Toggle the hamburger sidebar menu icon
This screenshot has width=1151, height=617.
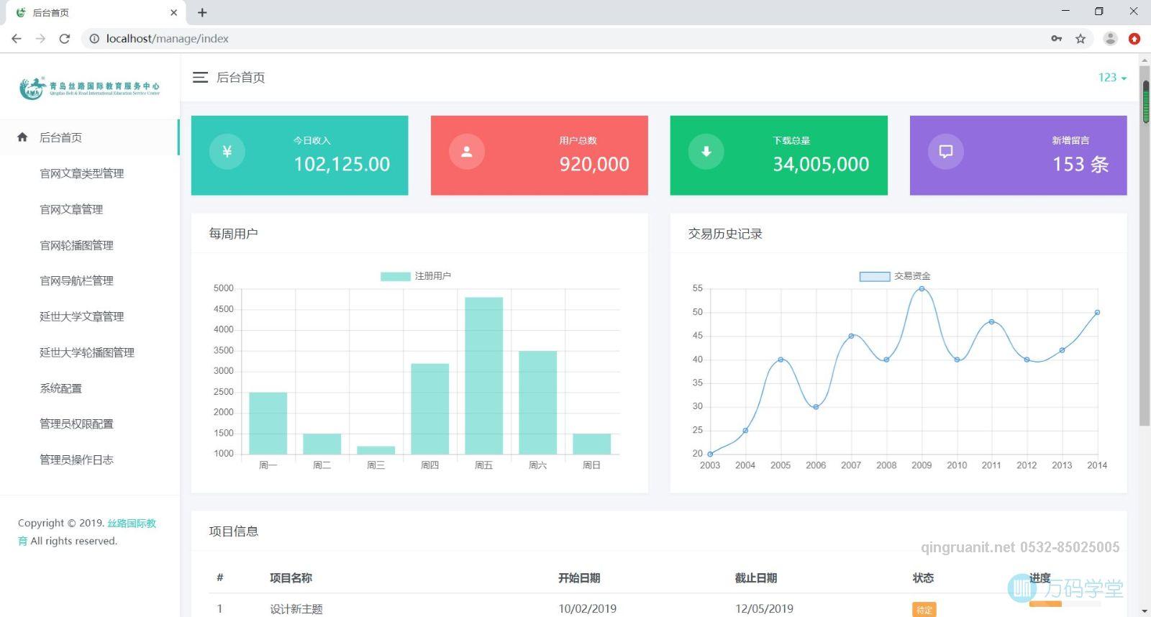(x=200, y=78)
